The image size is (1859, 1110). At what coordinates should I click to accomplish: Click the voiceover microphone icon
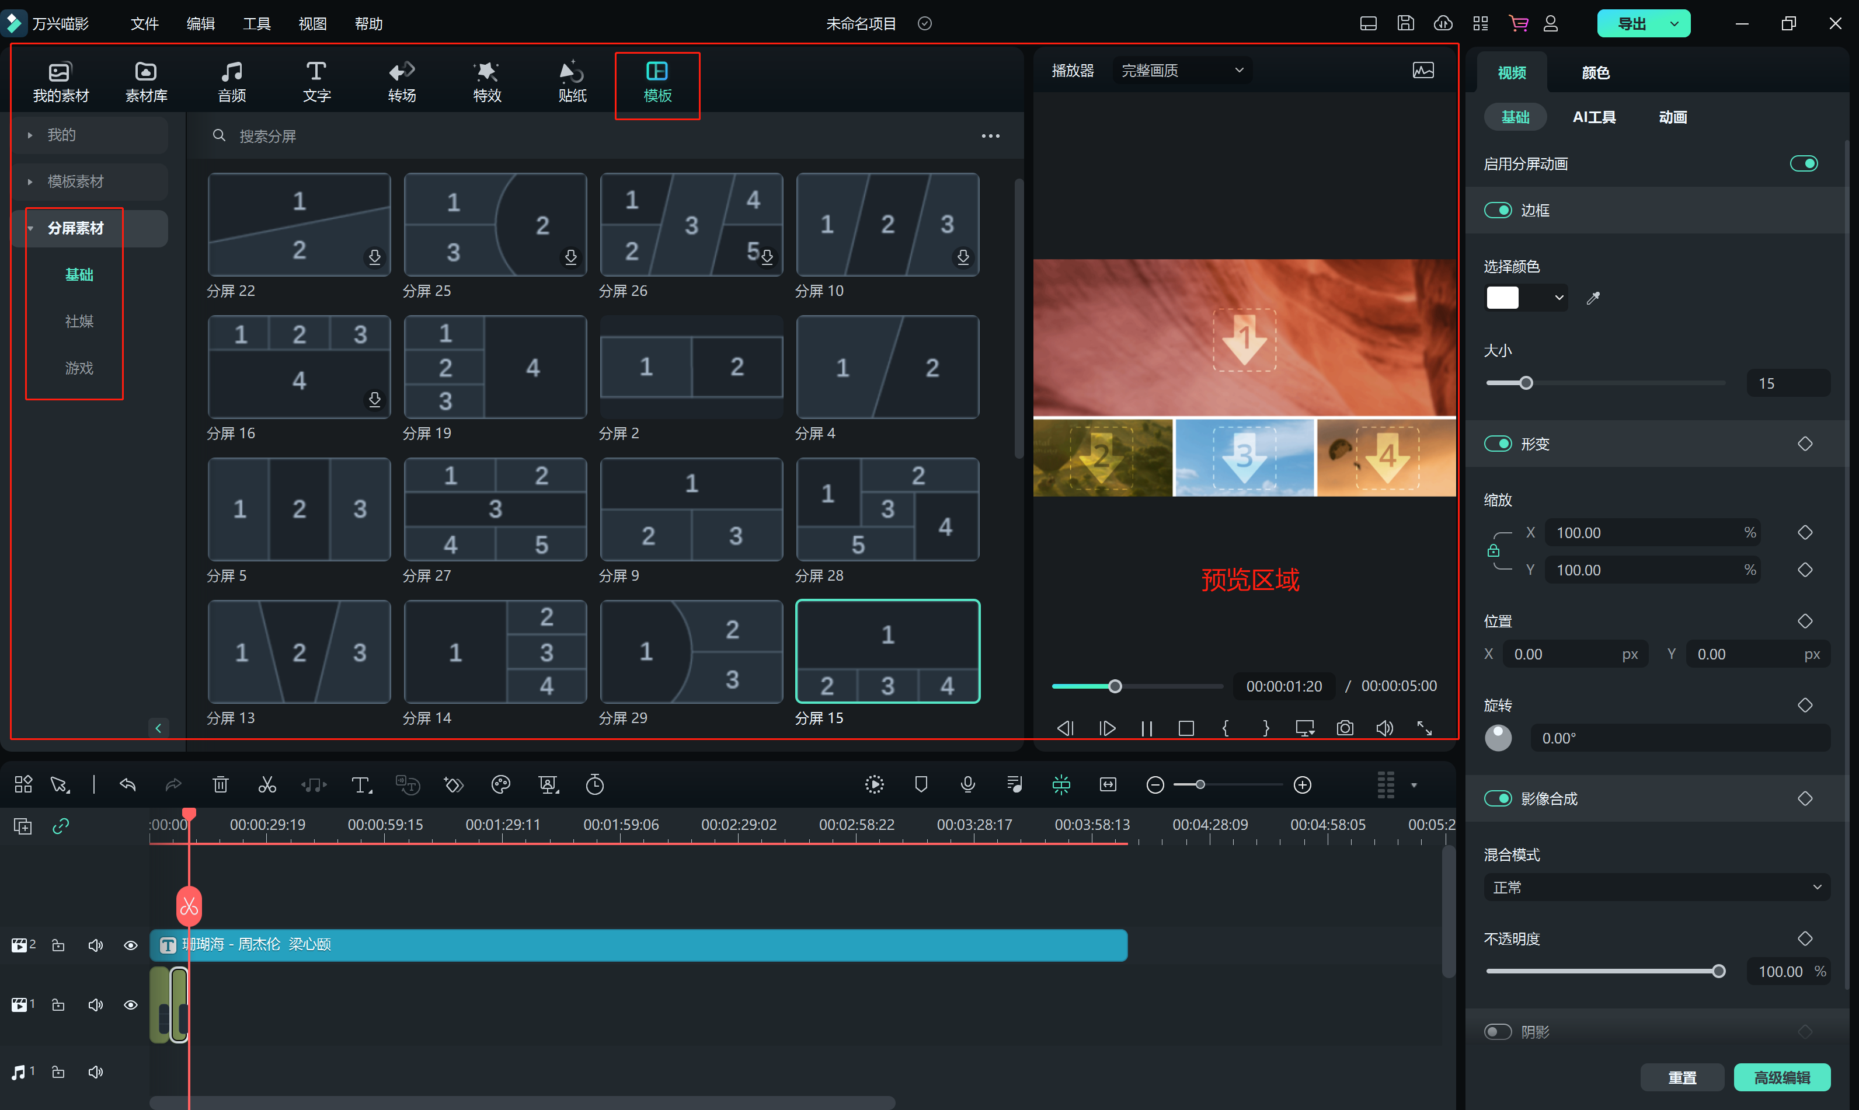tap(967, 784)
